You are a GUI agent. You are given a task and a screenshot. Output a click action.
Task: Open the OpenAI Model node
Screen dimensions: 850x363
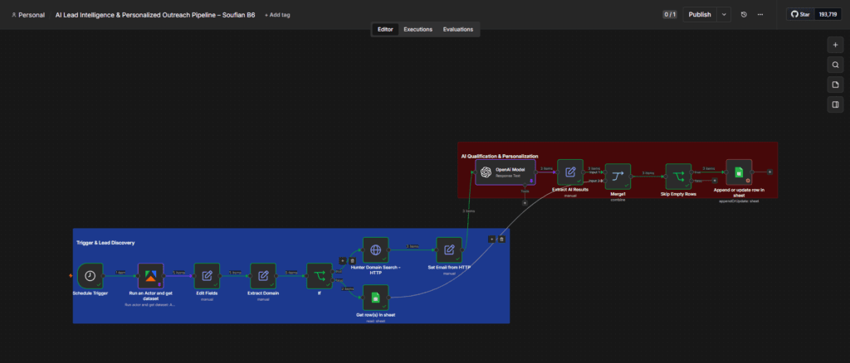[x=506, y=172]
